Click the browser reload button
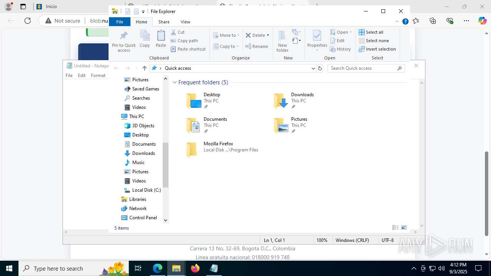This screenshot has width=491, height=276. (28, 21)
